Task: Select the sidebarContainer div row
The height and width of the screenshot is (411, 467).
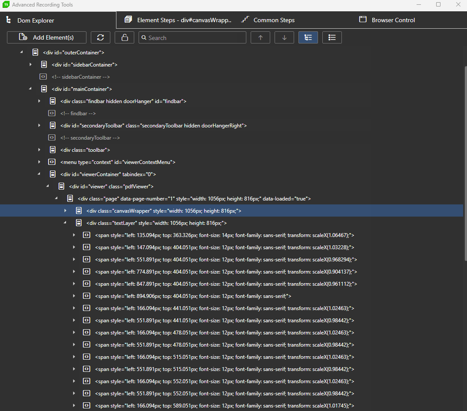Action: (x=232, y=65)
